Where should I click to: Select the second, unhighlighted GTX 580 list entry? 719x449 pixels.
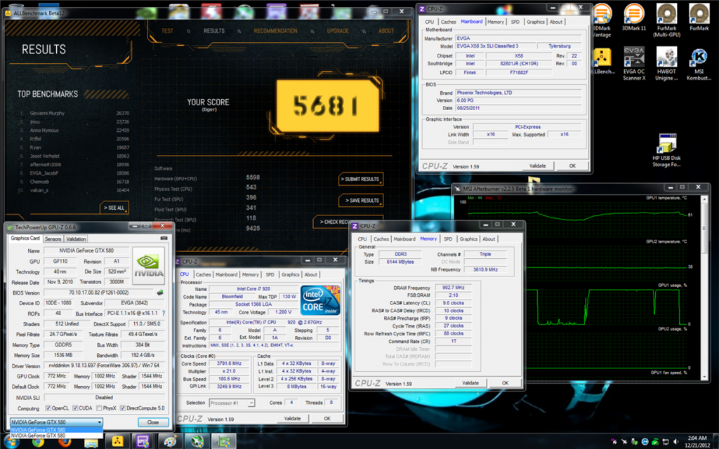tap(56, 436)
